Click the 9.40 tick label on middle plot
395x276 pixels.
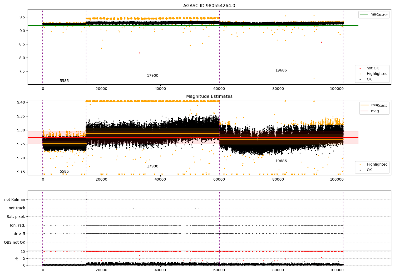[x=21, y=102]
